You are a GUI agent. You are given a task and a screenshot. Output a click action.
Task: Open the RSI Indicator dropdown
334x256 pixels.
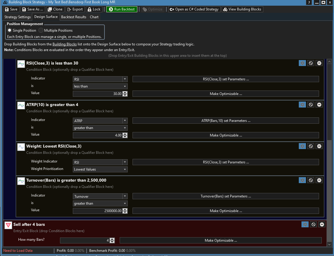click(x=100, y=79)
